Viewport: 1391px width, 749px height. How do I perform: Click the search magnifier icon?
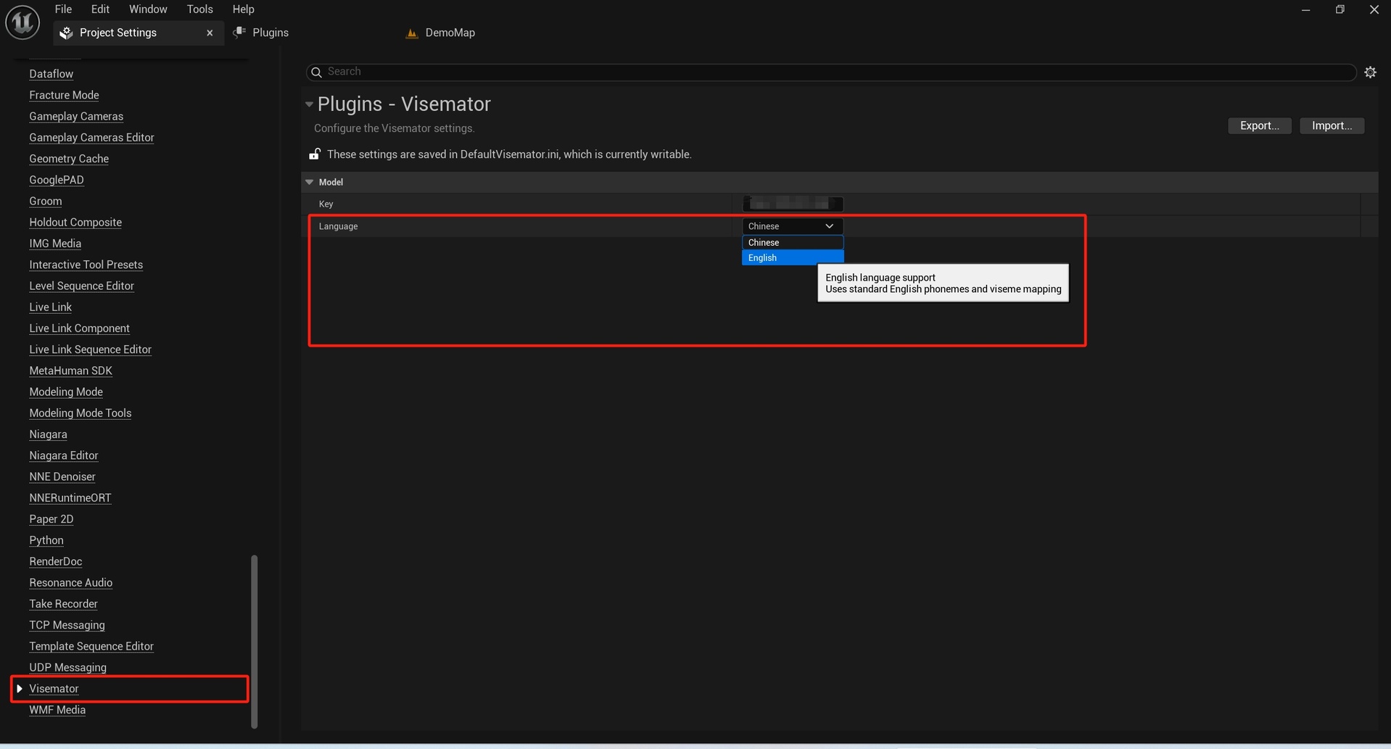(x=316, y=72)
